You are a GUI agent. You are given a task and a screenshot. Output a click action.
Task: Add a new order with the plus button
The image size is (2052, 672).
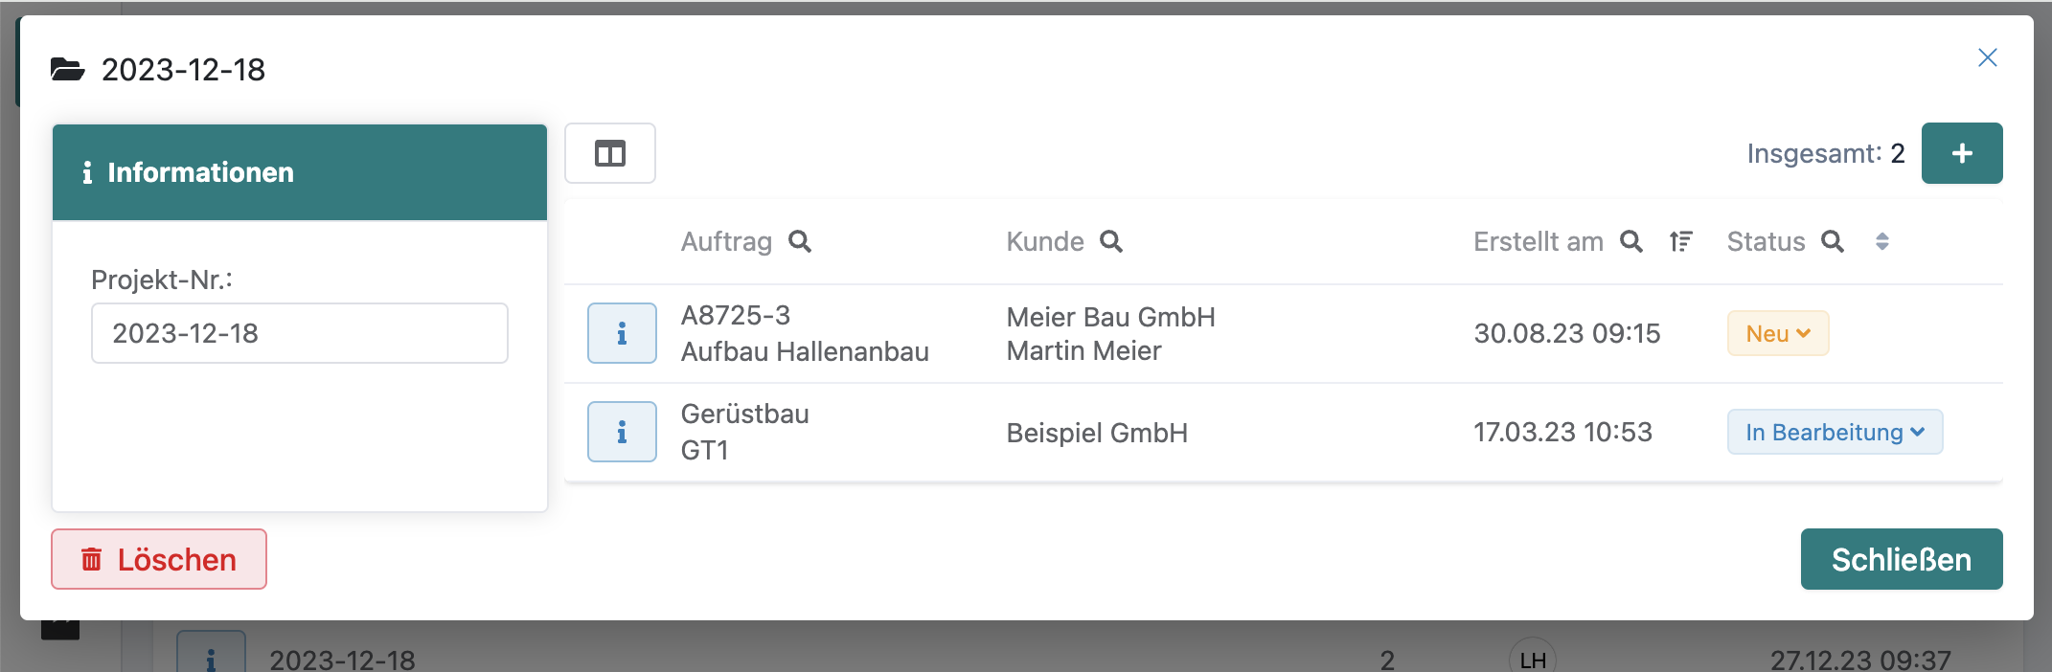tap(1962, 152)
